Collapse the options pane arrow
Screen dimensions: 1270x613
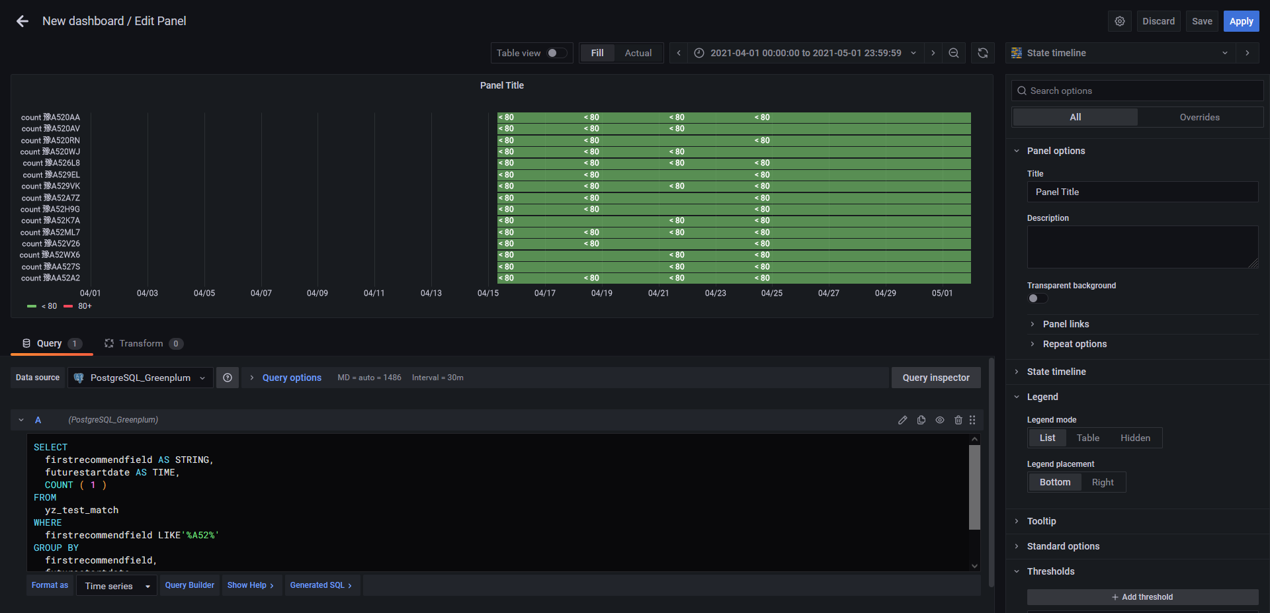(x=1248, y=53)
